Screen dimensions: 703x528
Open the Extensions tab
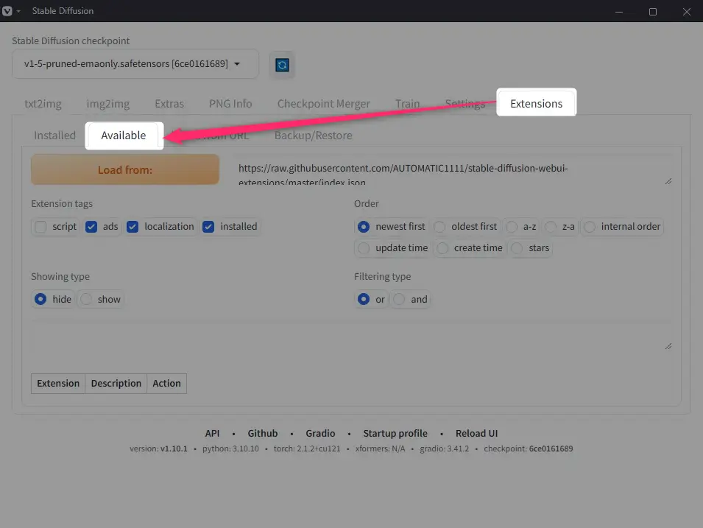click(536, 104)
